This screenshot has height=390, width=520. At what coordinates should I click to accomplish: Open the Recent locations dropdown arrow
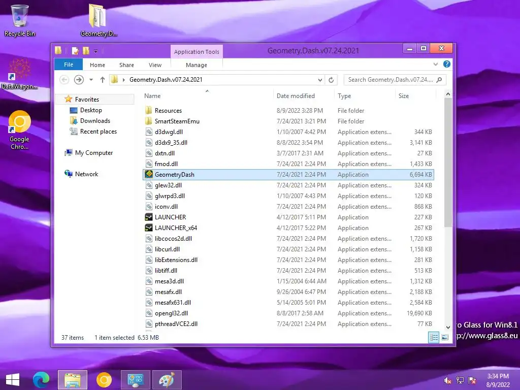pos(91,80)
